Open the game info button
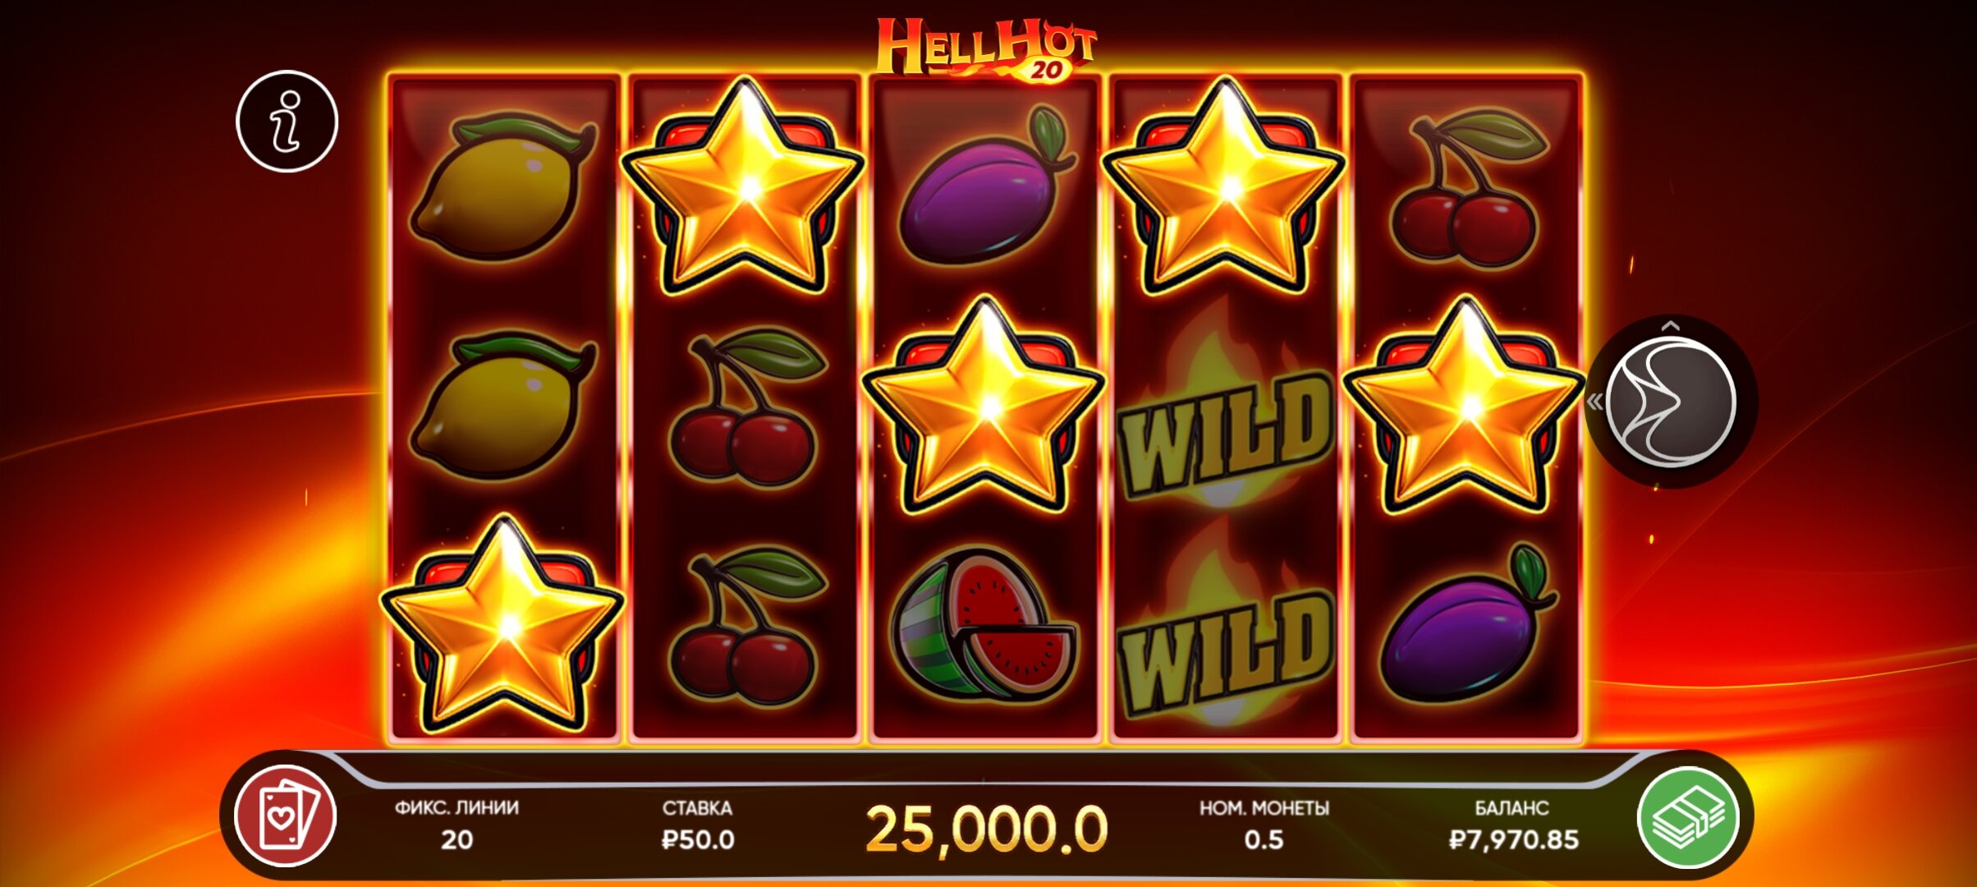The image size is (1977, 887). pyautogui.click(x=287, y=122)
